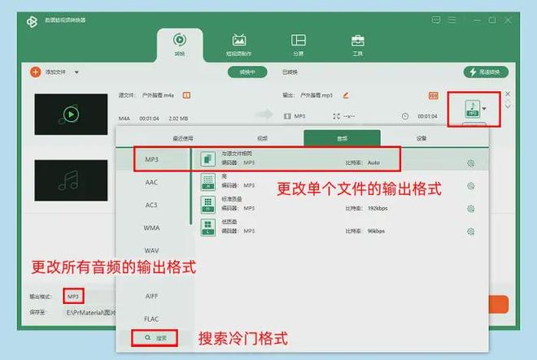537x360 pixels.
Task: Switch to the 最近使用 recently used tab
Action: [x=183, y=138]
